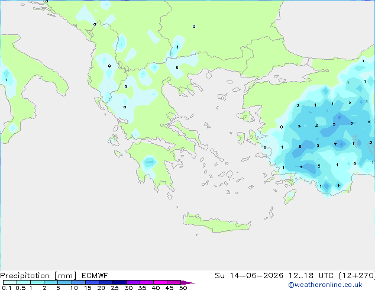Pick the legend swatch between 5 and 10
Image resolution: width=375 pixels, height=290 pixels.
(64, 282)
